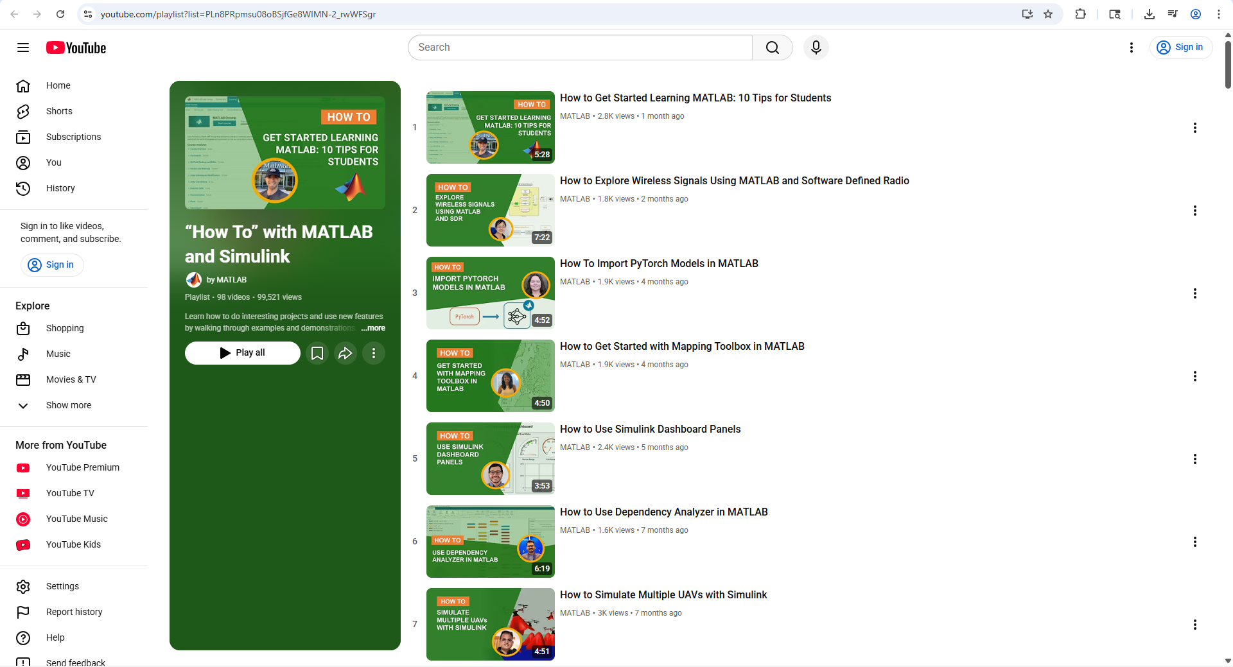1233x667 pixels.
Task: Open 'How to Simulate Multiple UAVs with Simulink'
Action: [663, 594]
